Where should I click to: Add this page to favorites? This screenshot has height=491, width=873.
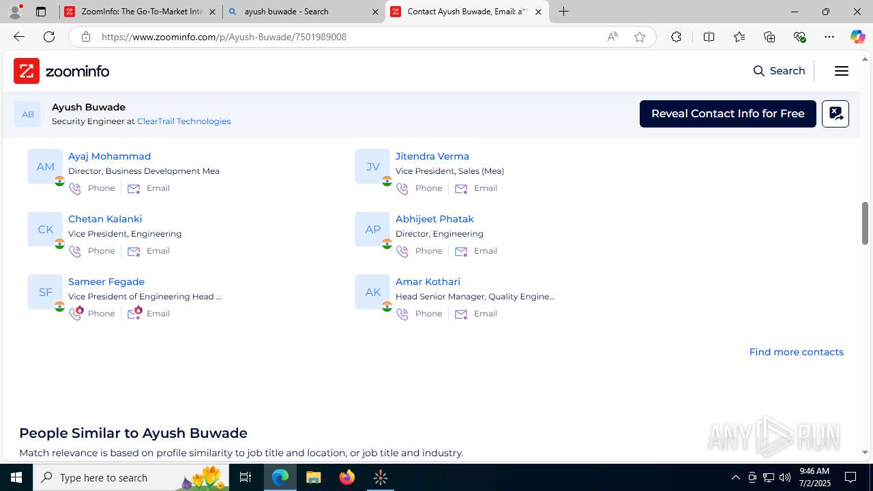click(639, 37)
